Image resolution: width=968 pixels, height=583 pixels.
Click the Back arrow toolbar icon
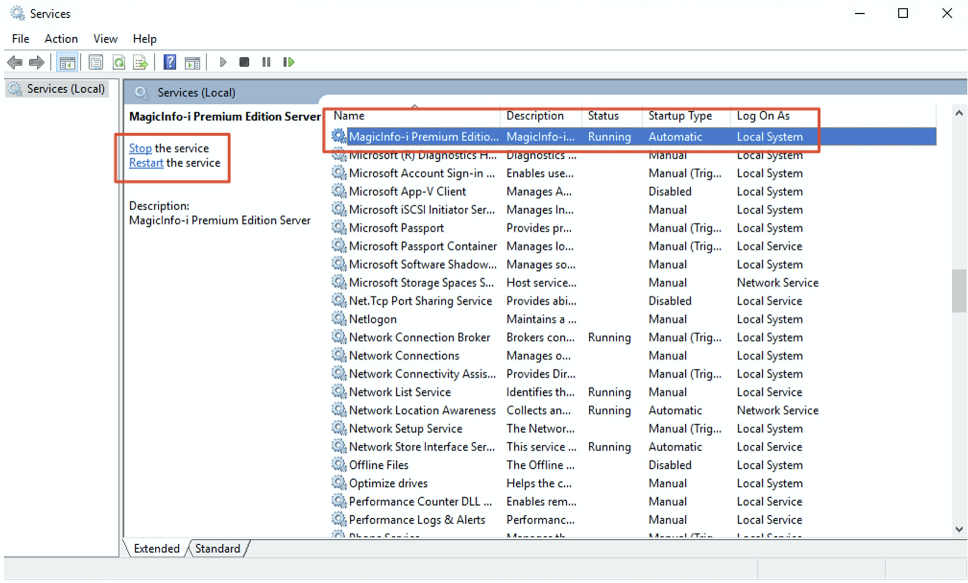point(15,62)
